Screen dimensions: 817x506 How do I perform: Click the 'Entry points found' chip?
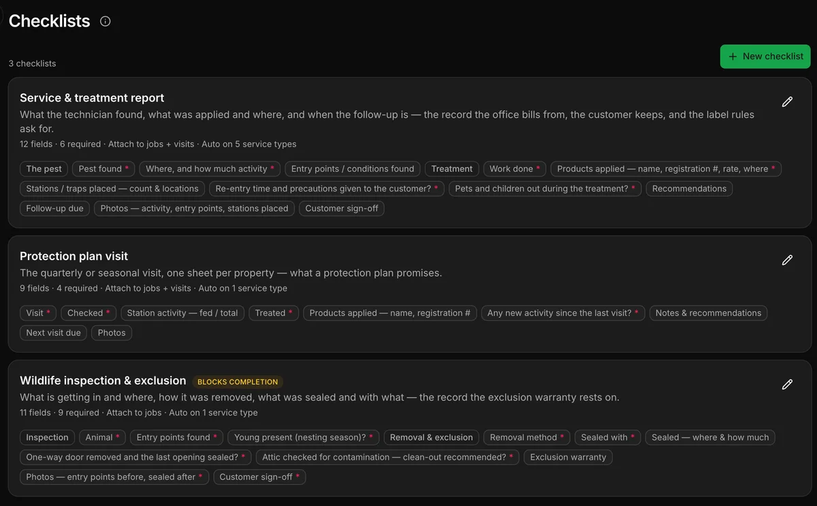click(x=177, y=437)
